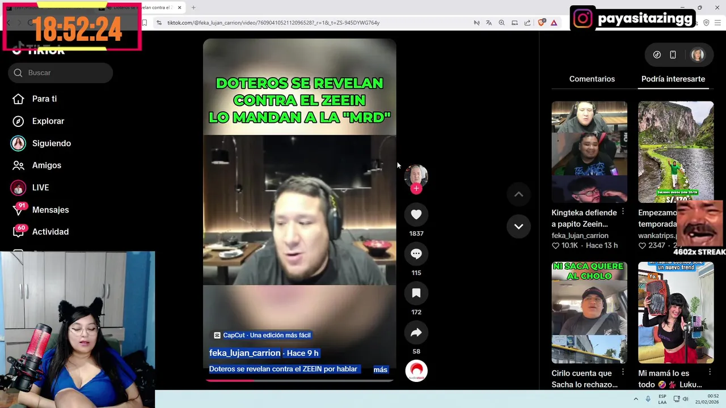The width and height of the screenshot is (726, 408).
Task: Open the spinning sound disc icon
Action: click(x=416, y=371)
